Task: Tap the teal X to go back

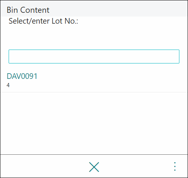Action: (x=94, y=167)
